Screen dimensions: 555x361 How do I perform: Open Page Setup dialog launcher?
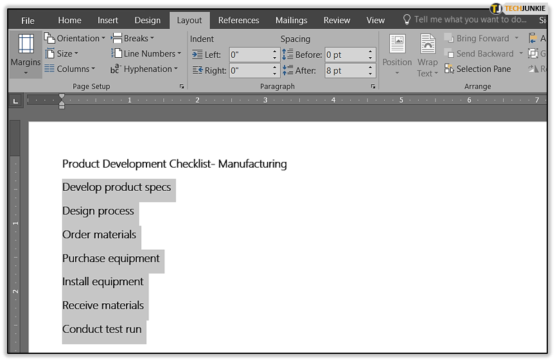point(182,86)
